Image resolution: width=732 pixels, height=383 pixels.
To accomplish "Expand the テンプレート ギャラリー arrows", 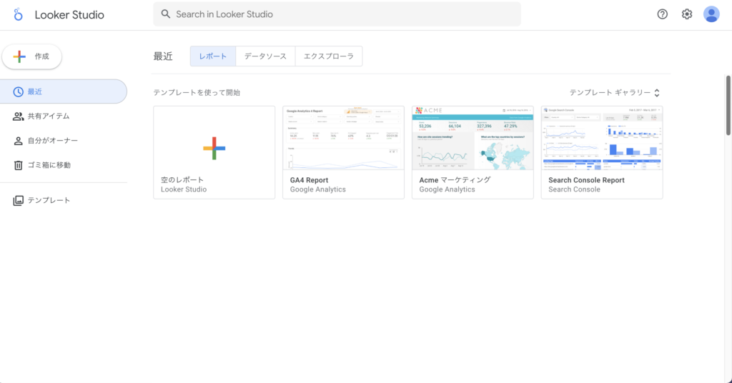I will tap(657, 93).
